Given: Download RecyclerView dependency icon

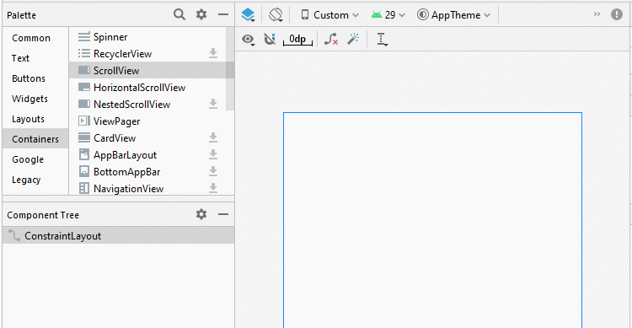Looking at the screenshot, I should pos(213,53).
